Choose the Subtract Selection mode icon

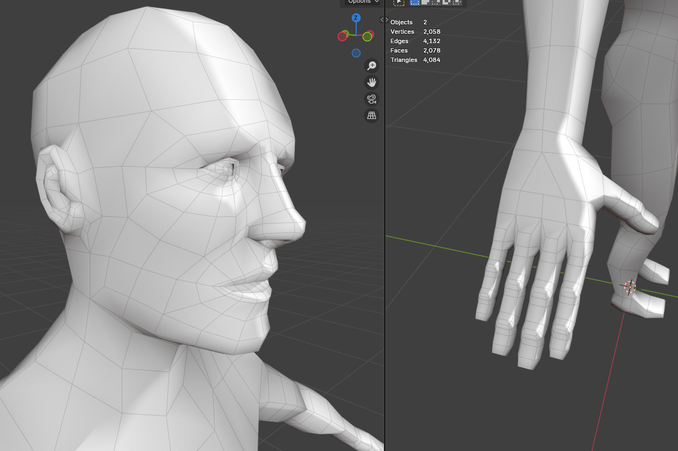point(436,2)
